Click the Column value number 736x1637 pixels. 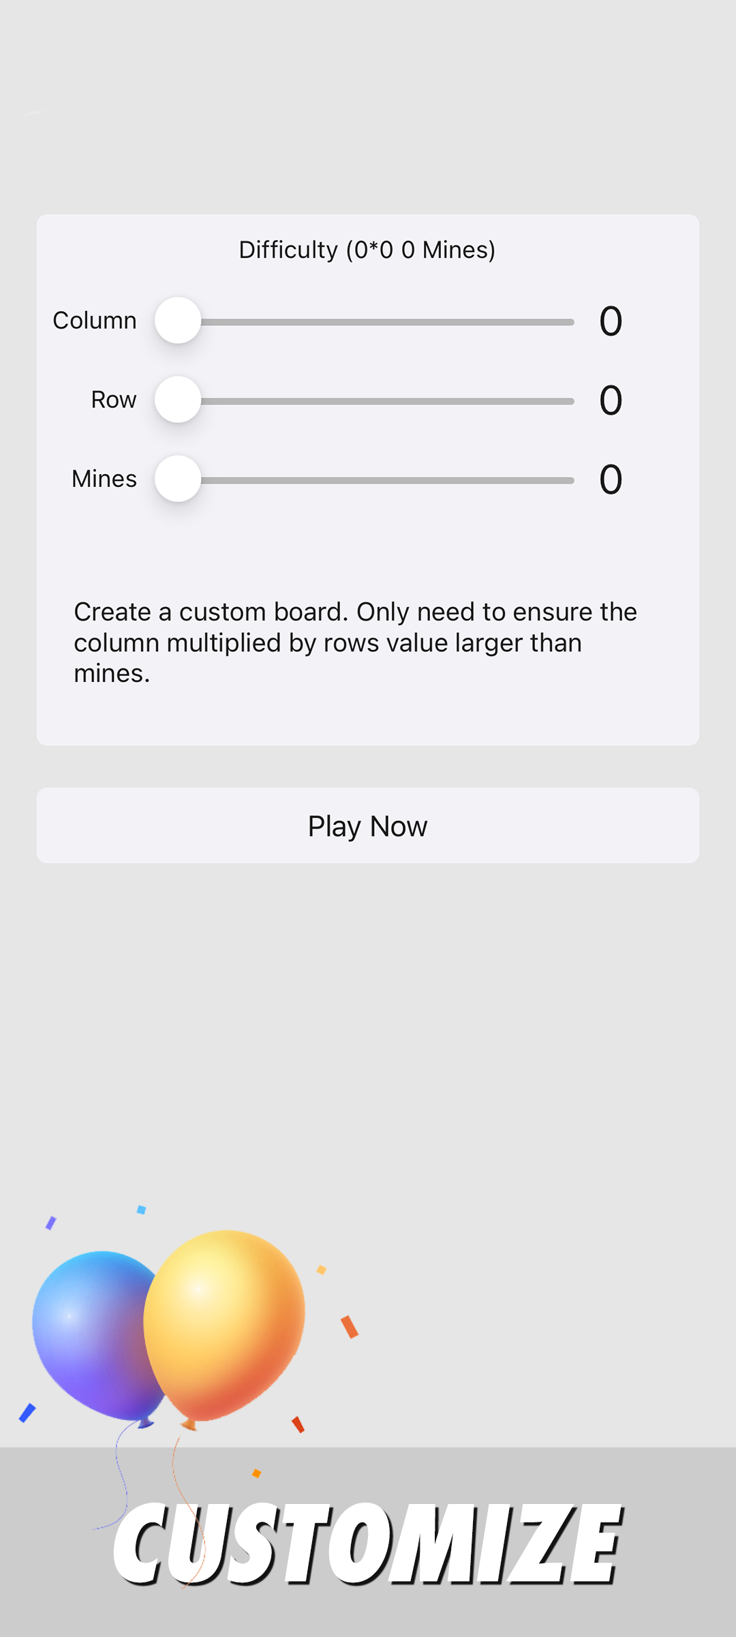pyautogui.click(x=611, y=321)
